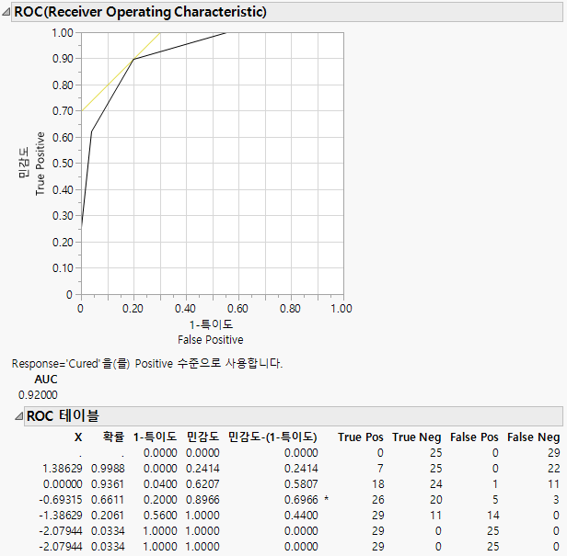Viewport: 567px width, 556px height.
Task: Select probability cell 0.2061
Action: pos(108,516)
